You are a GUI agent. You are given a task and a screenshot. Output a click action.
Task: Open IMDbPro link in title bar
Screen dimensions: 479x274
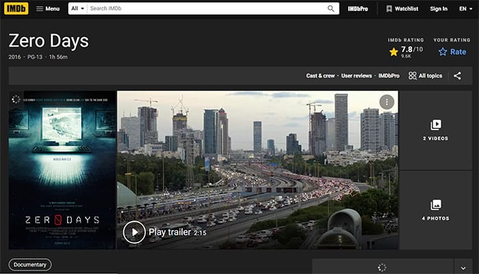(x=389, y=76)
